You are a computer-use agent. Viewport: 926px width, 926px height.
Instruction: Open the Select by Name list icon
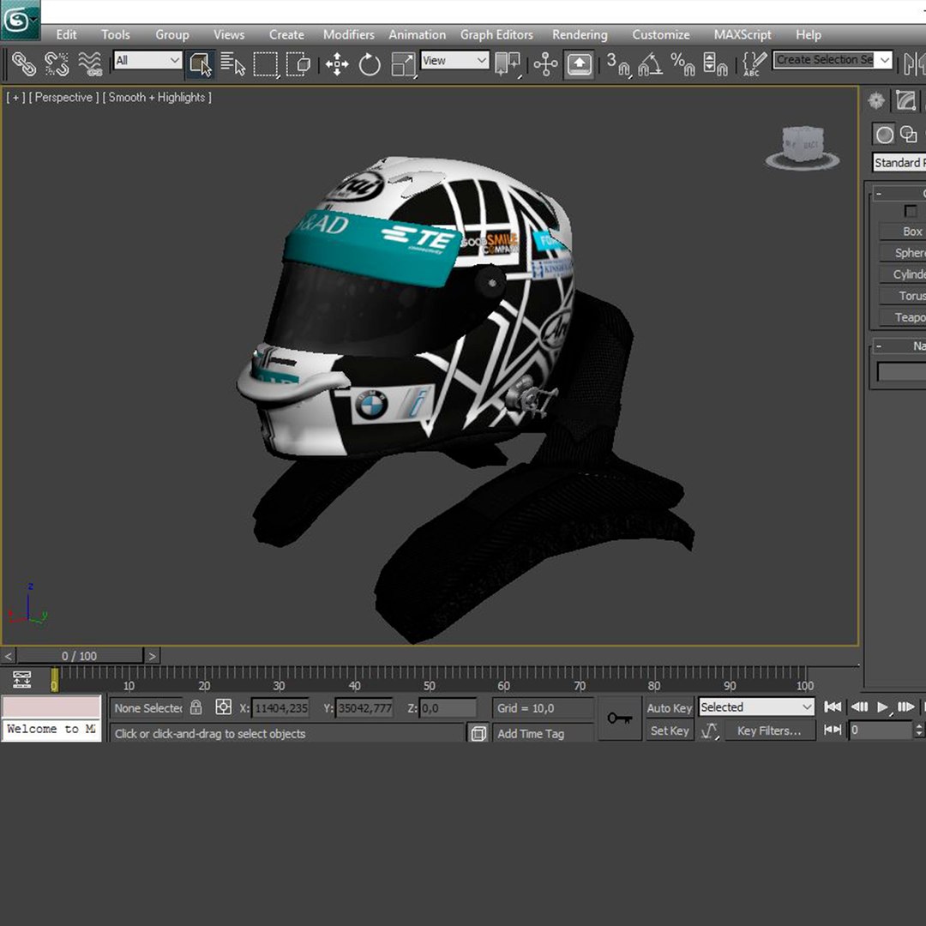tap(232, 63)
